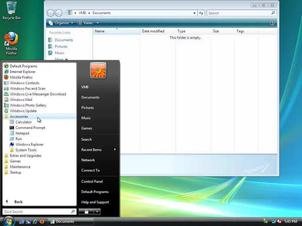Go Back to recent programs list
Screen dimensions: 302x226
point(18,202)
